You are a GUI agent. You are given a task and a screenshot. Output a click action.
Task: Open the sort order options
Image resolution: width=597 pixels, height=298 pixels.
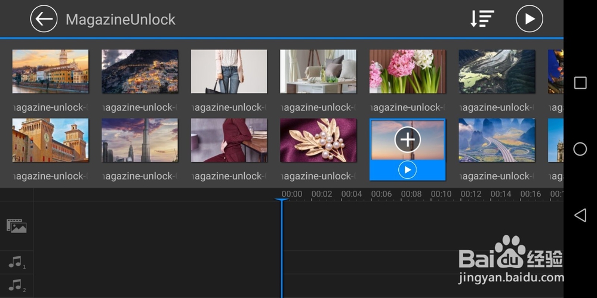pyautogui.click(x=482, y=19)
